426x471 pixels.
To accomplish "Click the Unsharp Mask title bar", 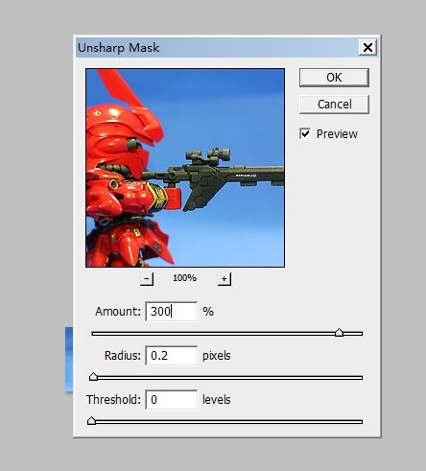I will 218,48.
